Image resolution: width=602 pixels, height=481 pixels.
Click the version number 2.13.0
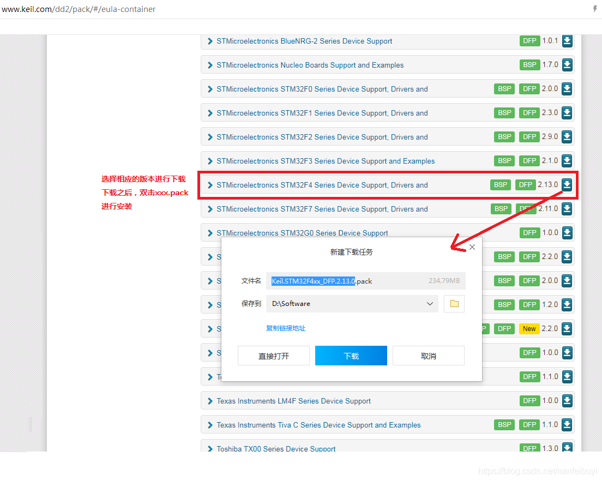(548, 185)
